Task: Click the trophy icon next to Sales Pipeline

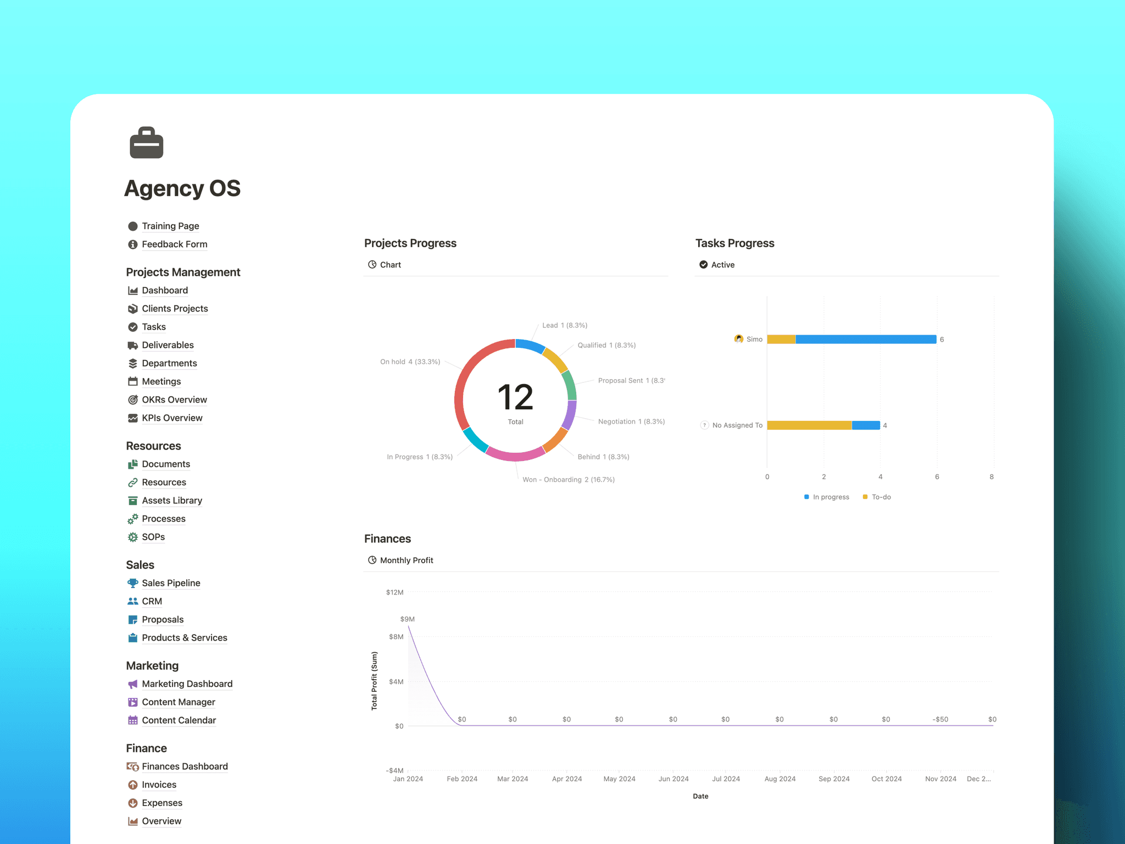Action: pyautogui.click(x=132, y=582)
